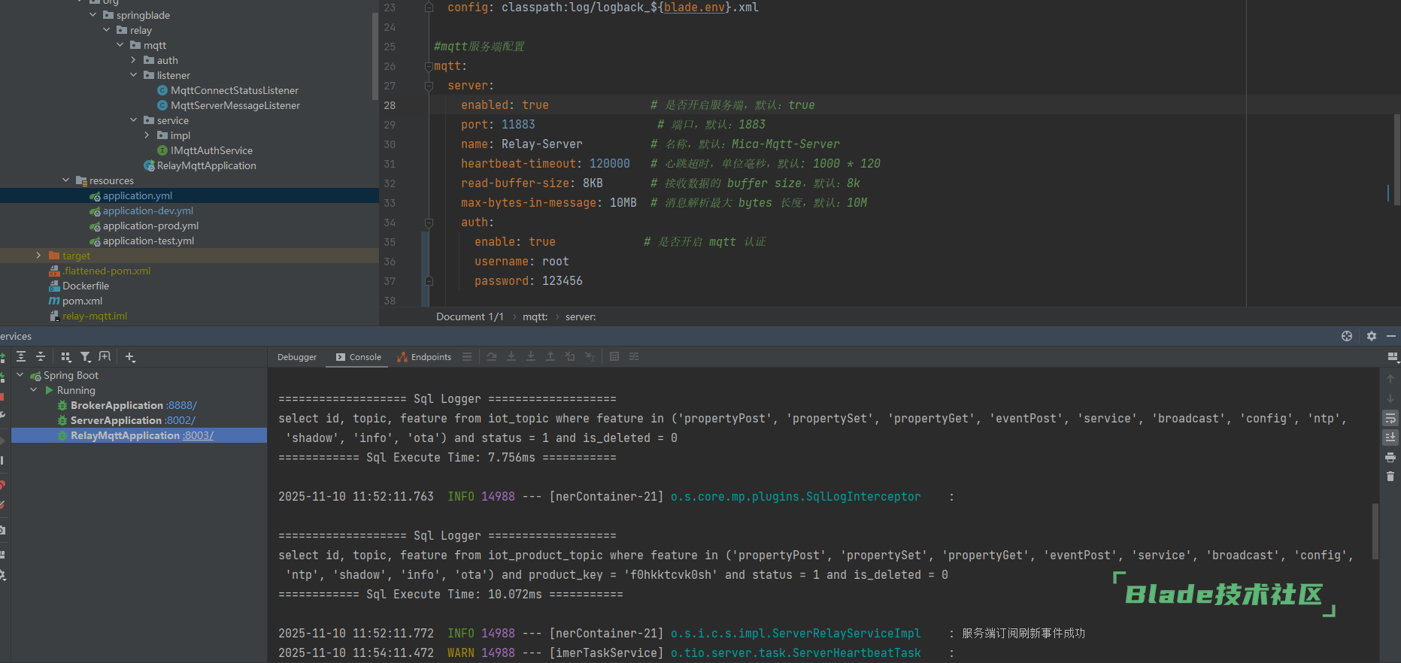Collapse the listener package folder
This screenshot has width=1401, height=663.
click(134, 75)
